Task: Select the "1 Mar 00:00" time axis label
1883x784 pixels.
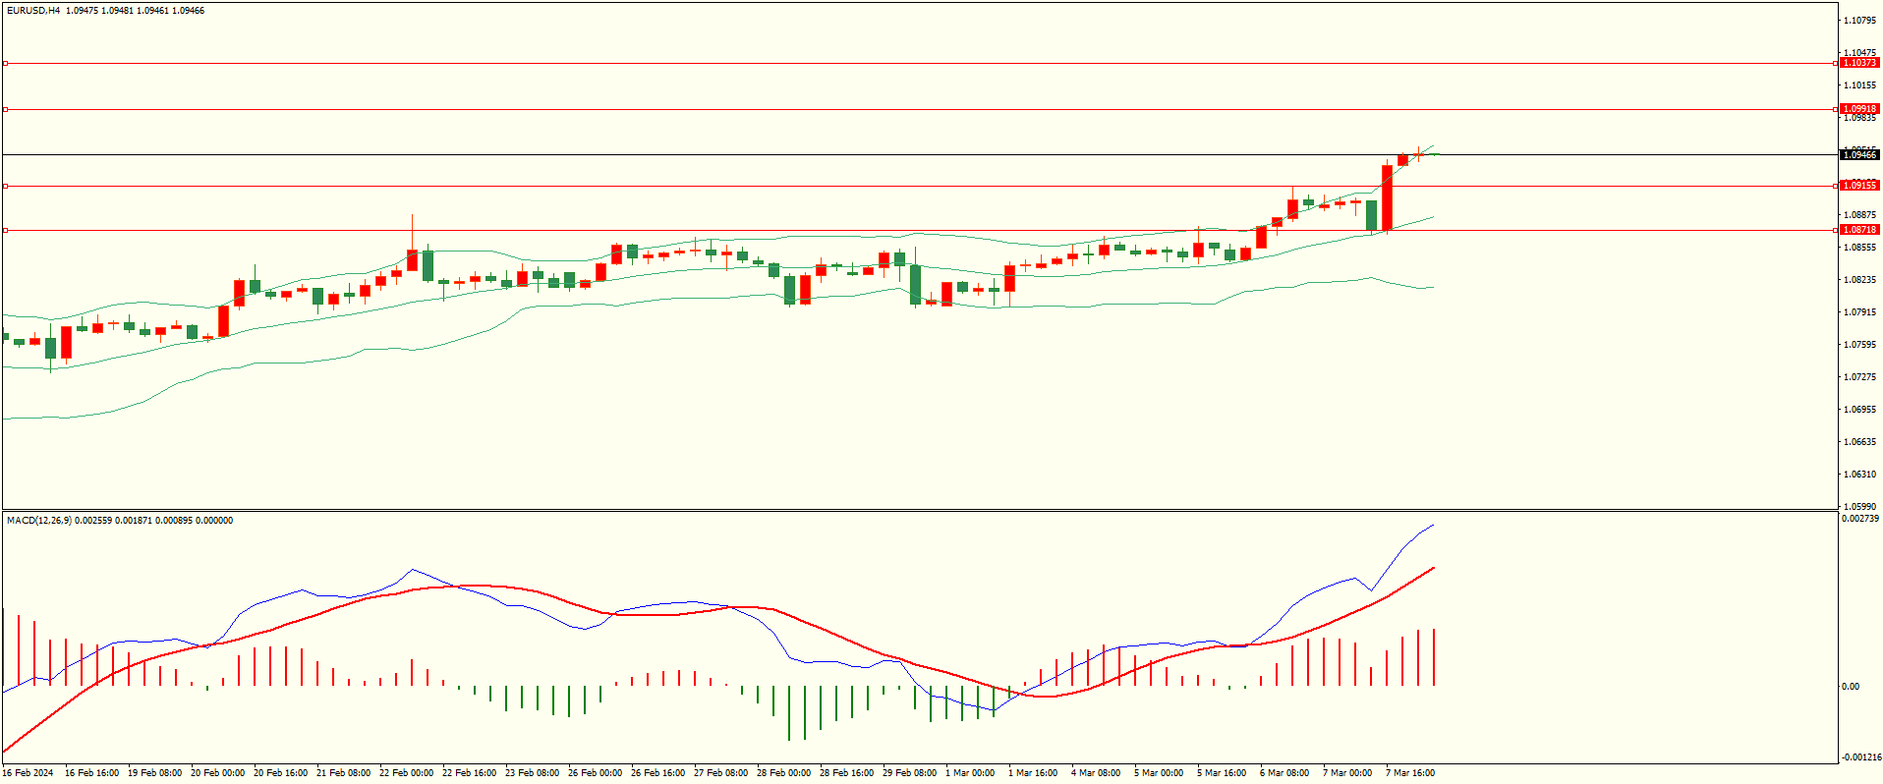Action: 969,773
